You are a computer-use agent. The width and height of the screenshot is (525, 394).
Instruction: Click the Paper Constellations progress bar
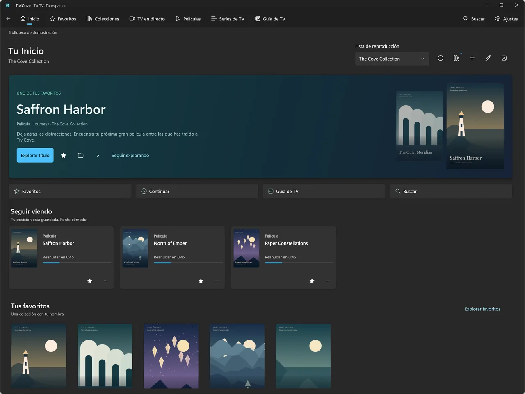pos(299,263)
